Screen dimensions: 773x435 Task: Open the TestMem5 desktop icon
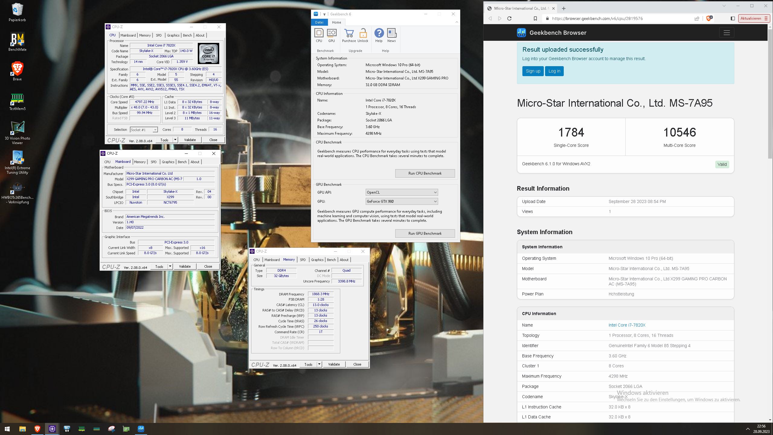point(17,101)
